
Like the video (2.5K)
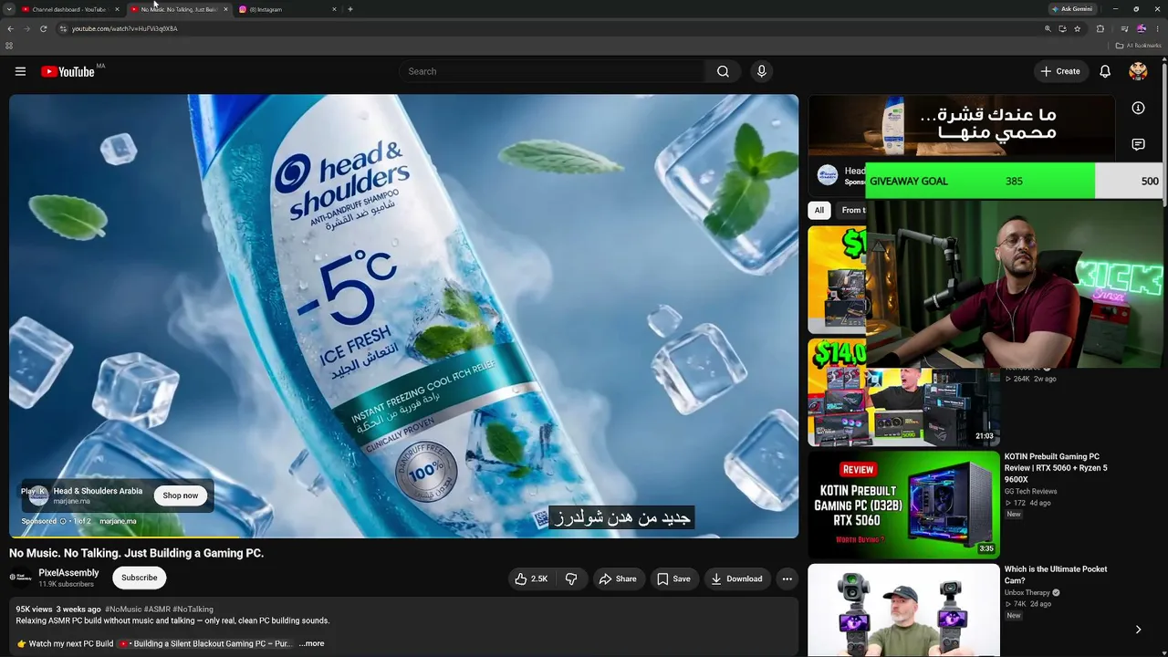pyautogui.click(x=531, y=579)
